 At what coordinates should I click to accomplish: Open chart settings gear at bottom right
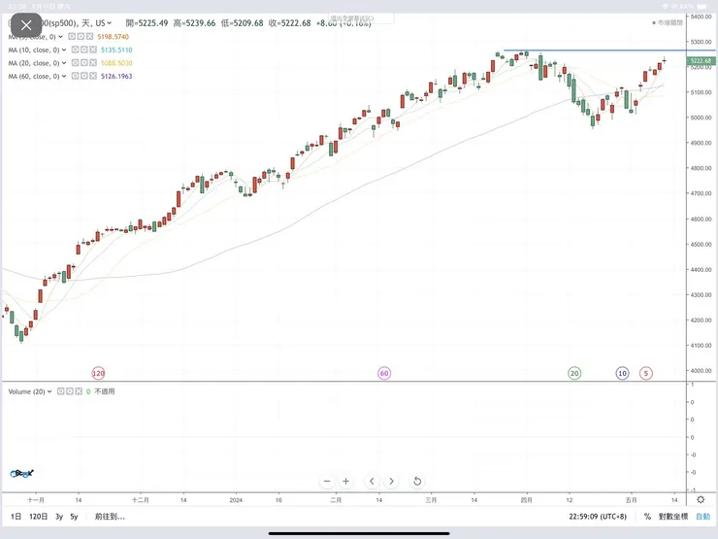click(701, 500)
